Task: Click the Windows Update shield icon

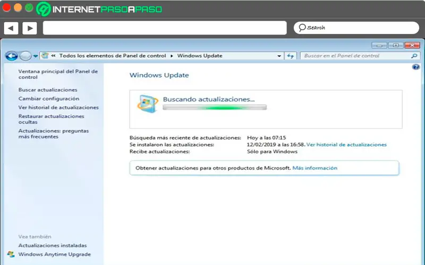Action: click(148, 104)
